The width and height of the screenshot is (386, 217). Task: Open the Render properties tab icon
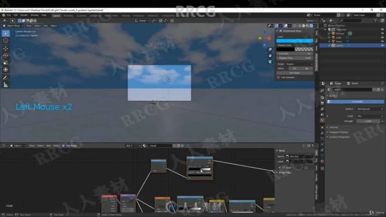pos(322,97)
